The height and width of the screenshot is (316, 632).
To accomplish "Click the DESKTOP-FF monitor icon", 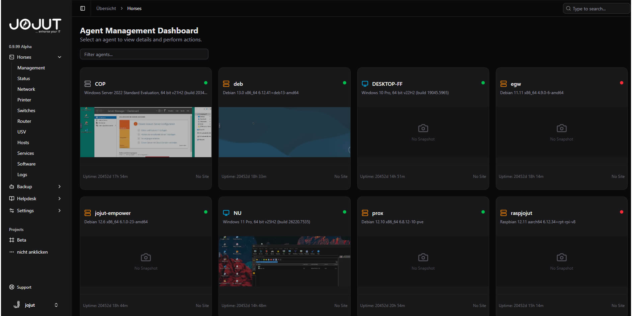I will click(x=365, y=84).
